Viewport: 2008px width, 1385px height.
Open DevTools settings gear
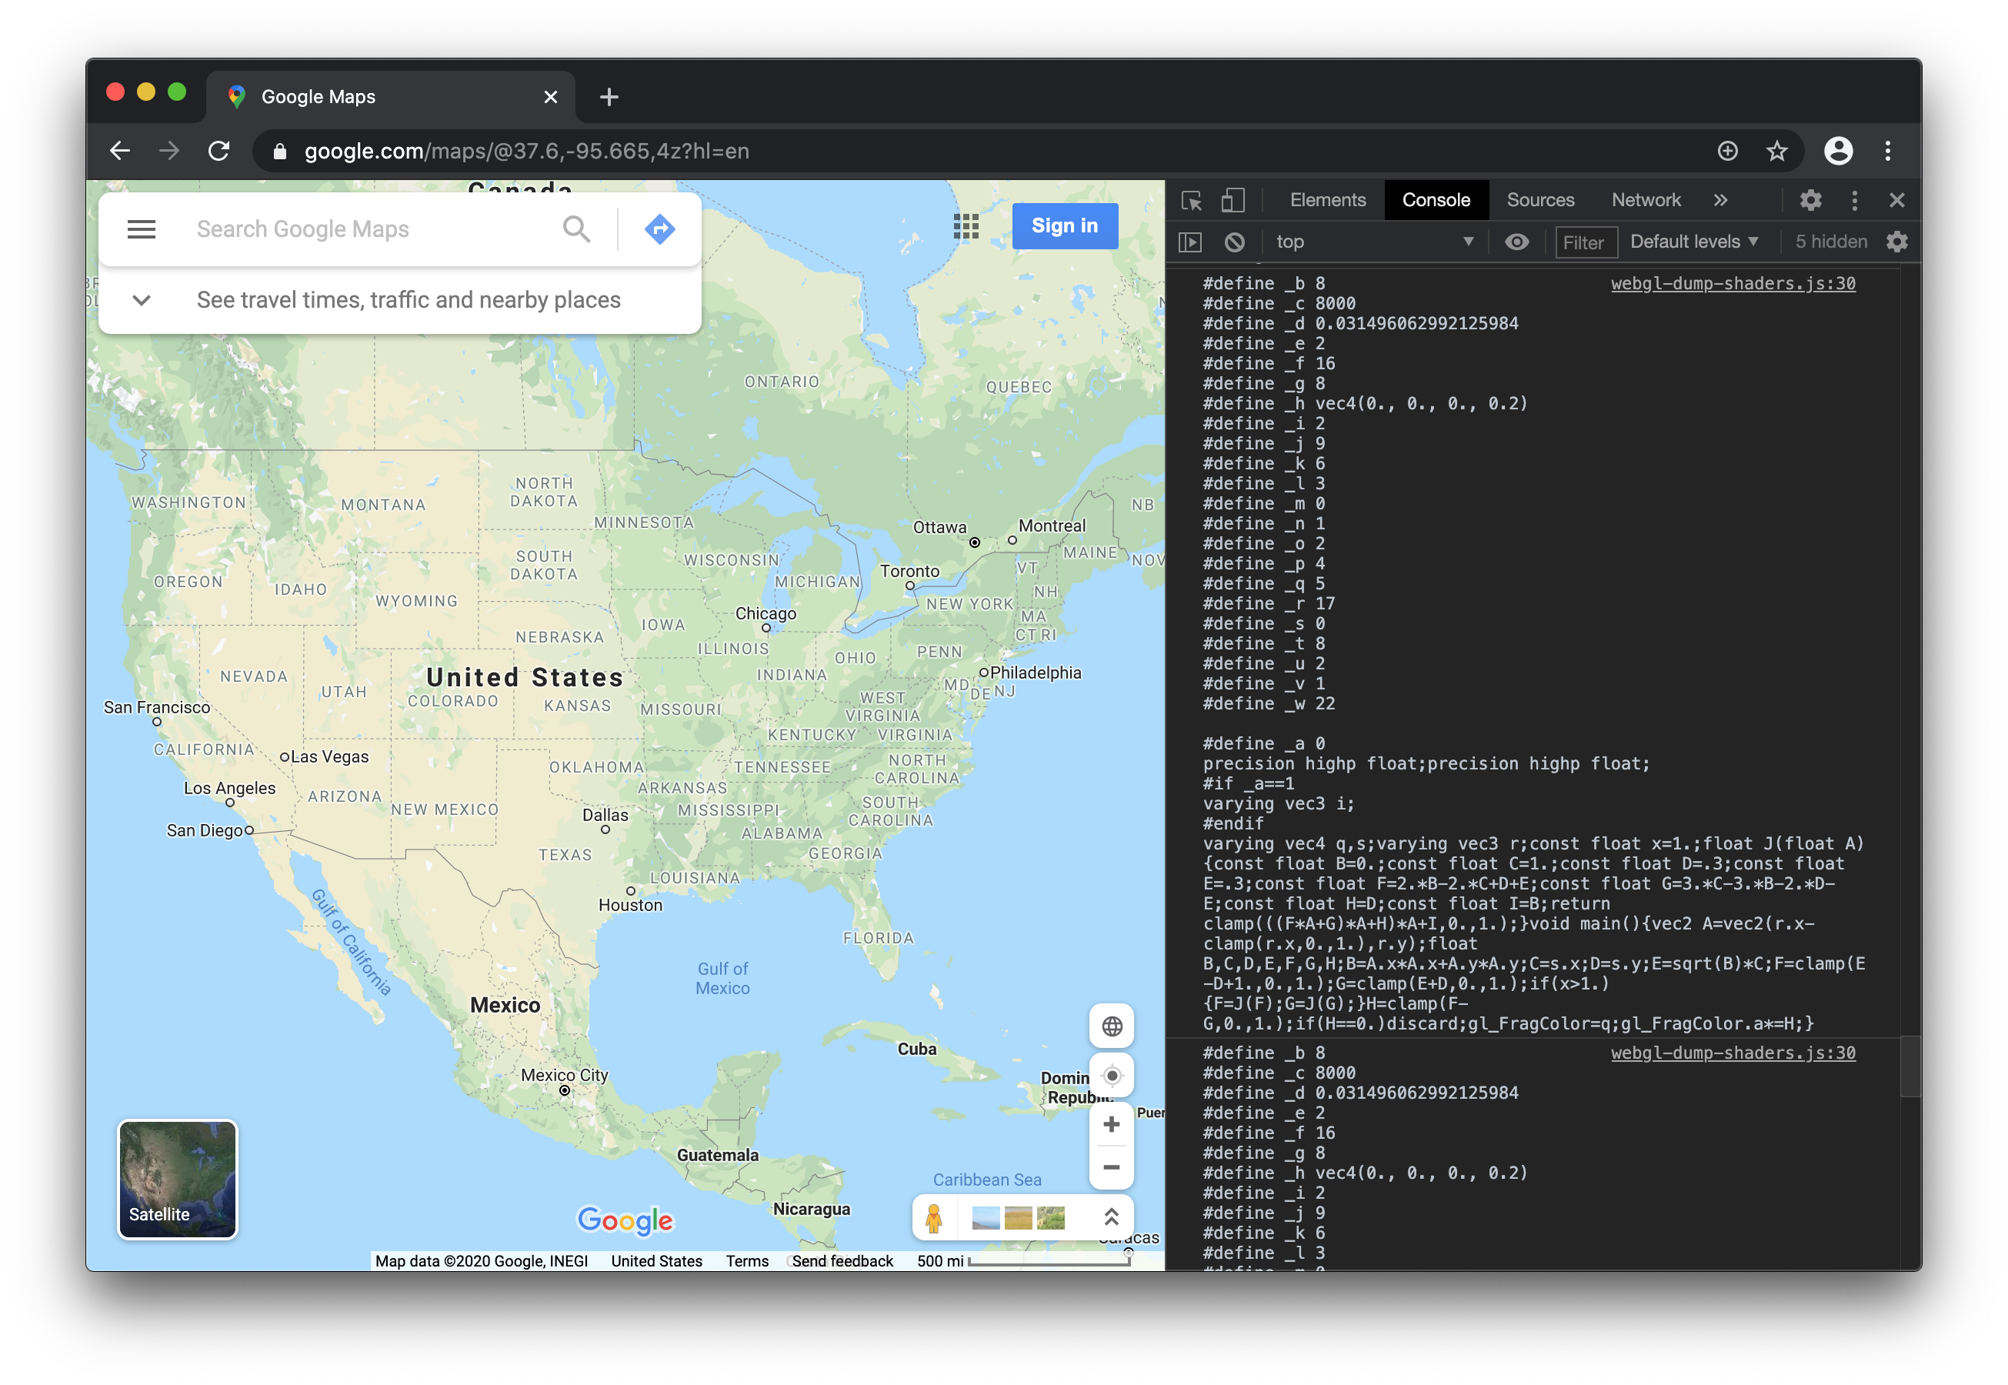[x=1810, y=201]
